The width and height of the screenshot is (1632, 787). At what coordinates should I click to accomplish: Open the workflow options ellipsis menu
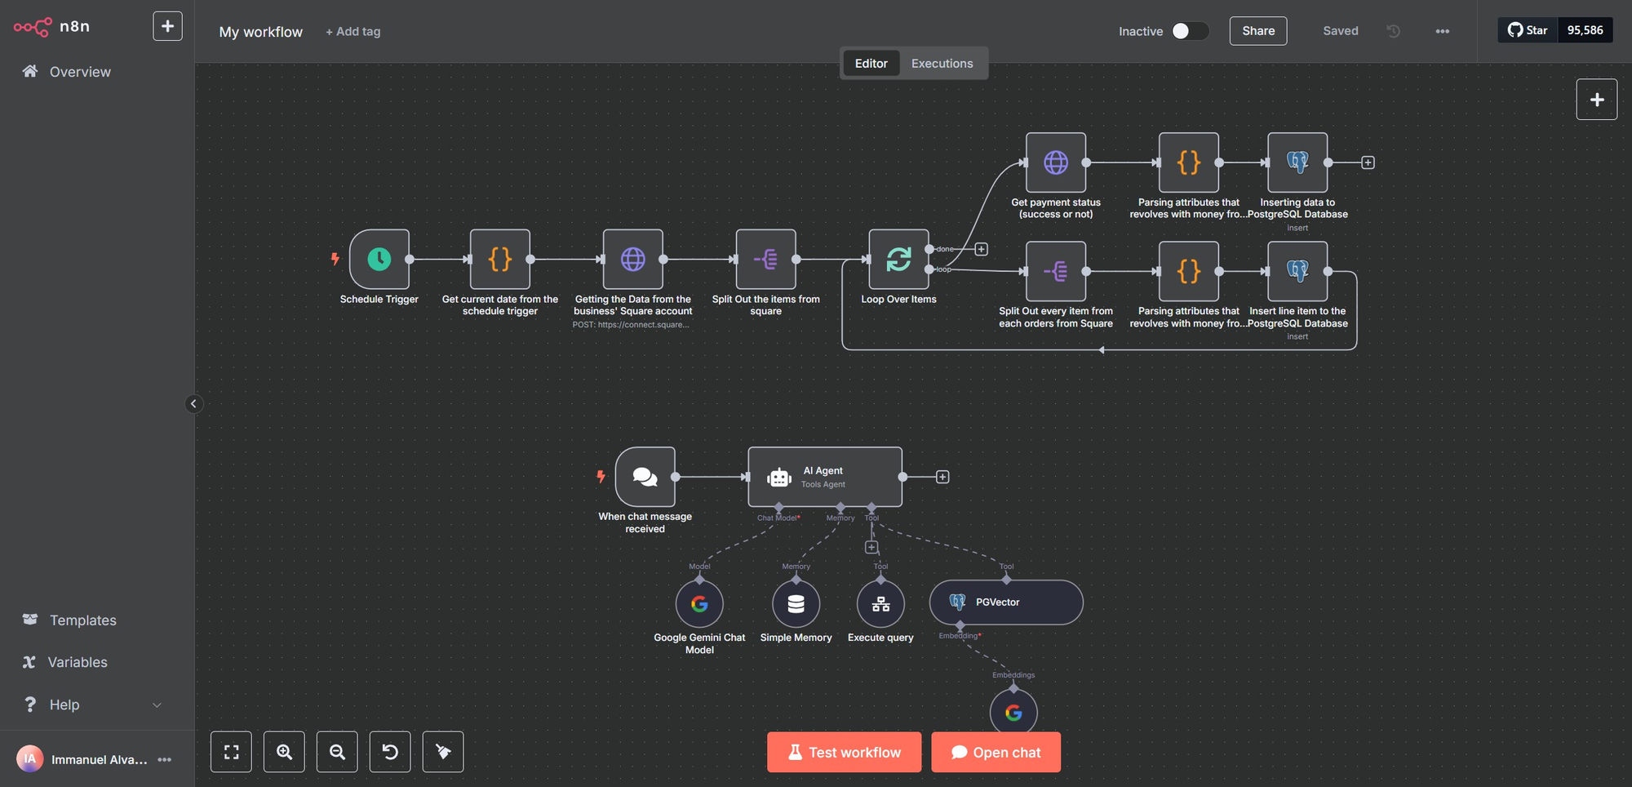pyautogui.click(x=1443, y=31)
